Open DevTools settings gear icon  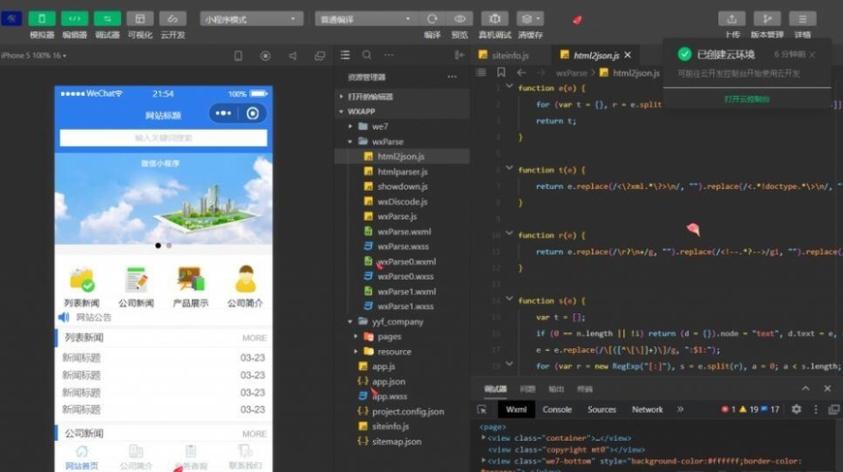[796, 410]
